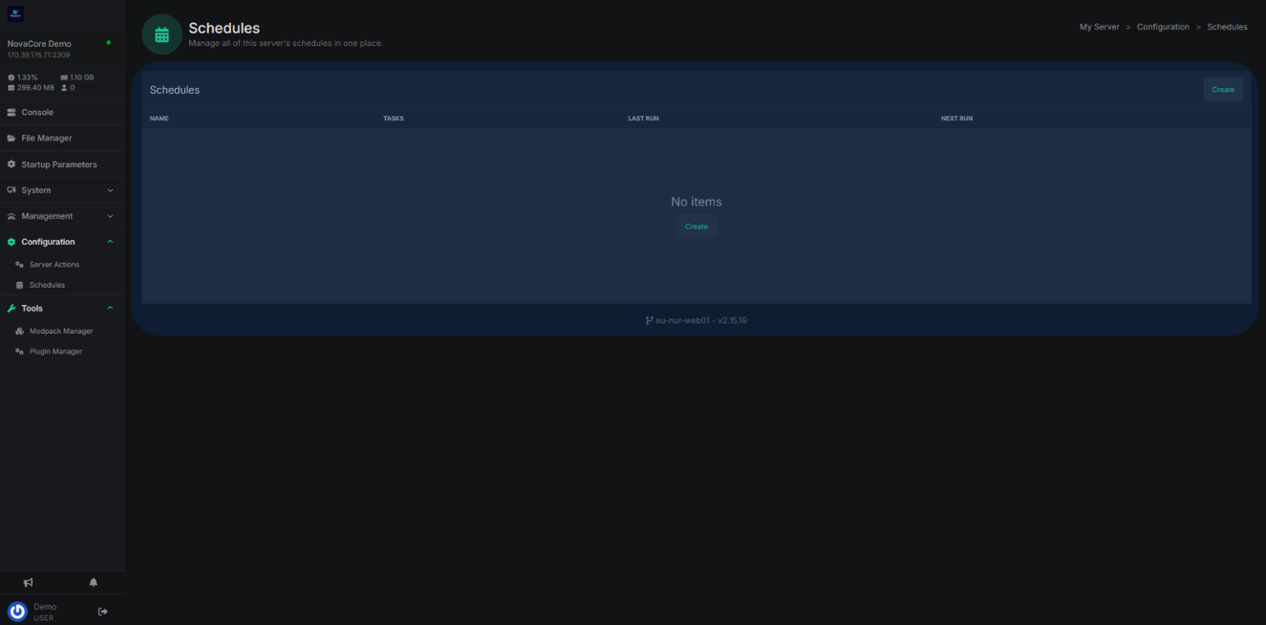This screenshot has height=625, width=1266.
Task: Collapse the Tools section chevron
Action: (x=110, y=309)
